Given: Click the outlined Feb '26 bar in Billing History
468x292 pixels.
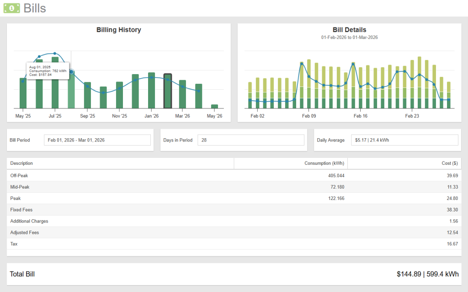Looking at the screenshot, I should click(167, 91).
